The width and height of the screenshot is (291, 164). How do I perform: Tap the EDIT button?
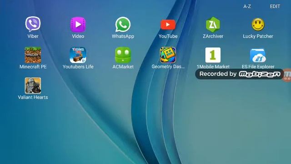point(275,6)
